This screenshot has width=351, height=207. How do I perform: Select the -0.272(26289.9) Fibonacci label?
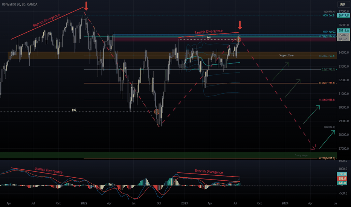pos(327,158)
